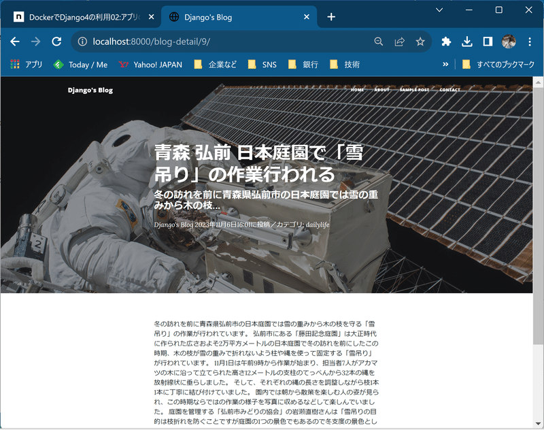The image size is (544, 430).
Task: Open a new tab with plus button
Action: (331, 16)
